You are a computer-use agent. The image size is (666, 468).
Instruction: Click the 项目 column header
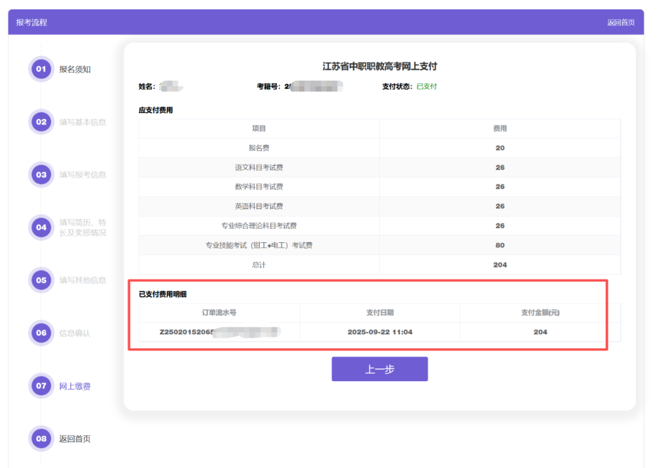coord(258,128)
